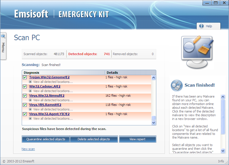
Task: Expand detected locations under Virus.Win32.Agent.YIC!E2
Action: pos(30,119)
